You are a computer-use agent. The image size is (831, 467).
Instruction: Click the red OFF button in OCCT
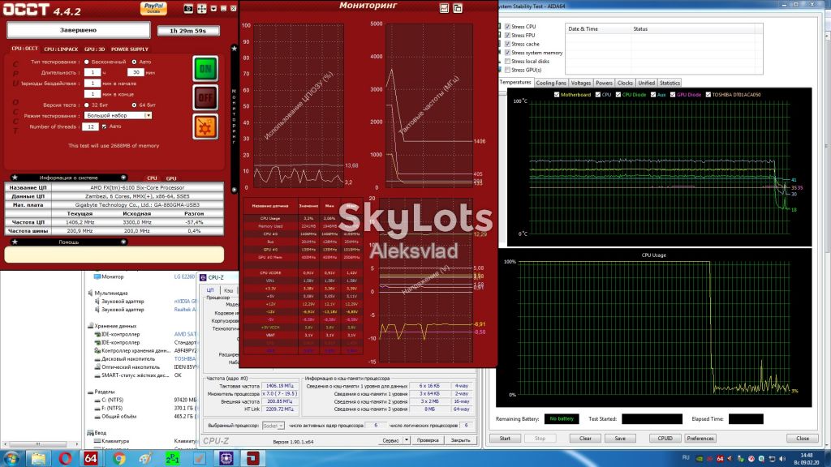[205, 97]
